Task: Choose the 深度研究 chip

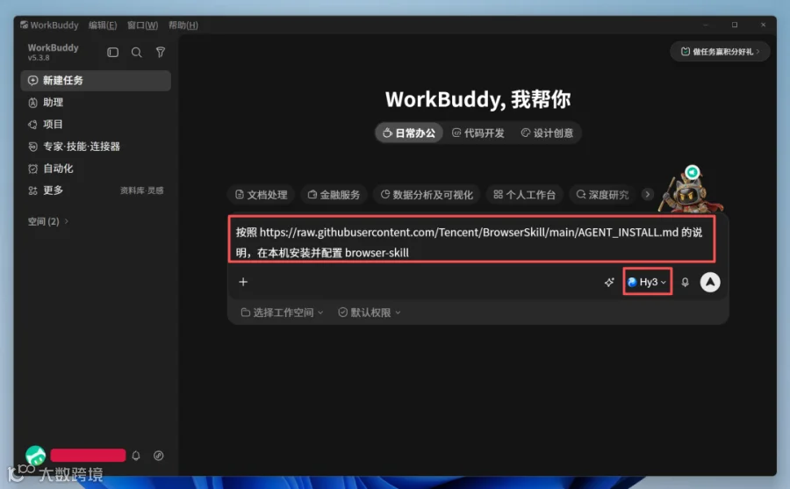Action: 602,195
